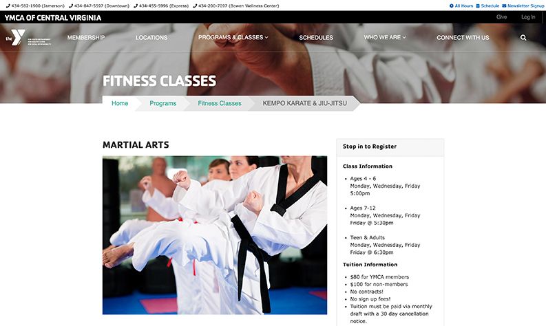546x326 pixels.
Task: Click the envelope icon by Newsletter Signup
Action: 504,6
